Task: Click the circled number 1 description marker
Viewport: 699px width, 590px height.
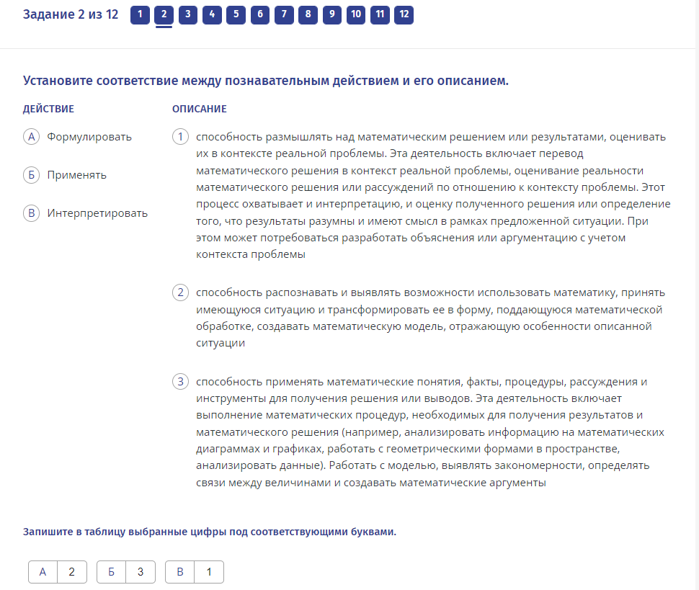Action: tap(181, 137)
